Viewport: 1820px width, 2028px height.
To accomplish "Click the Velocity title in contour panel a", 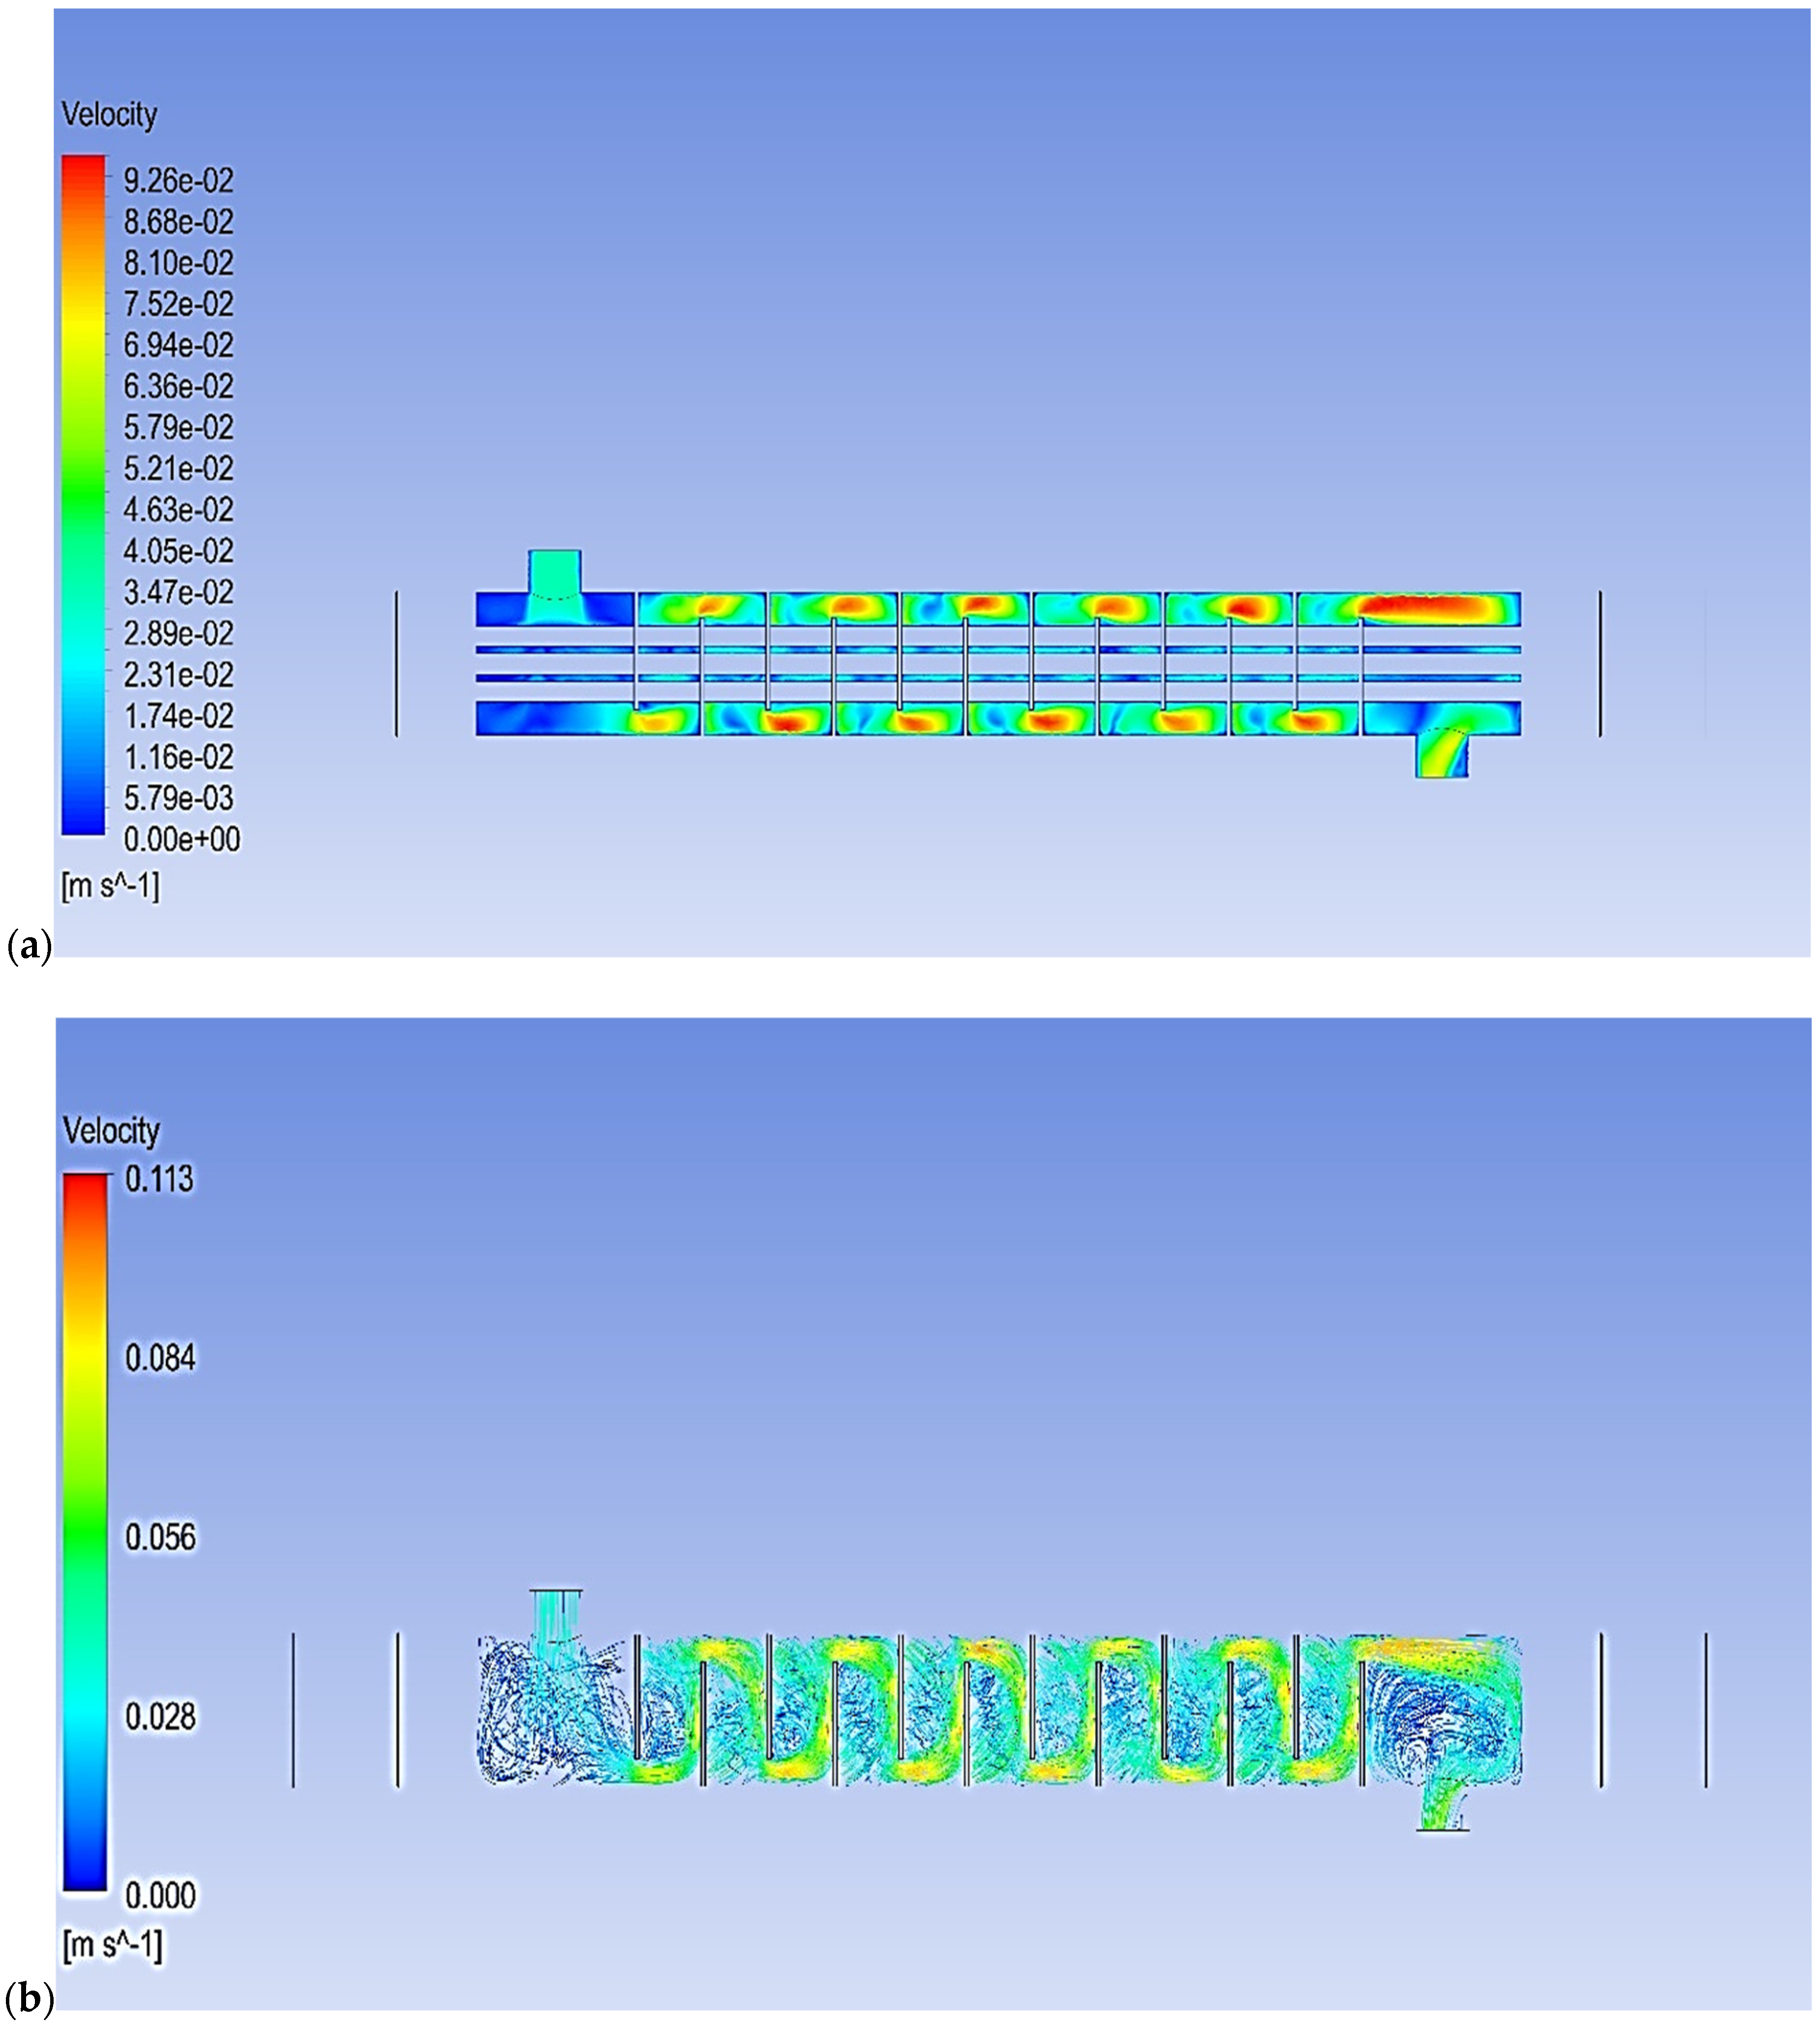I will coord(109,114).
